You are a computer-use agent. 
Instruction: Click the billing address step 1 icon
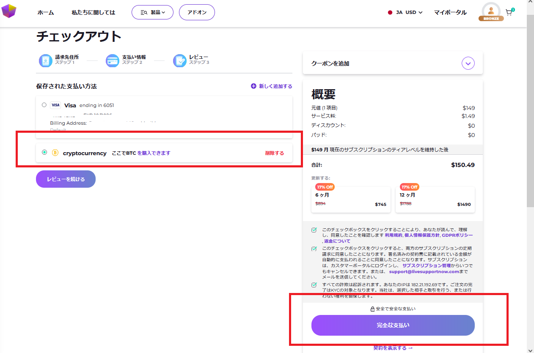coord(46,60)
